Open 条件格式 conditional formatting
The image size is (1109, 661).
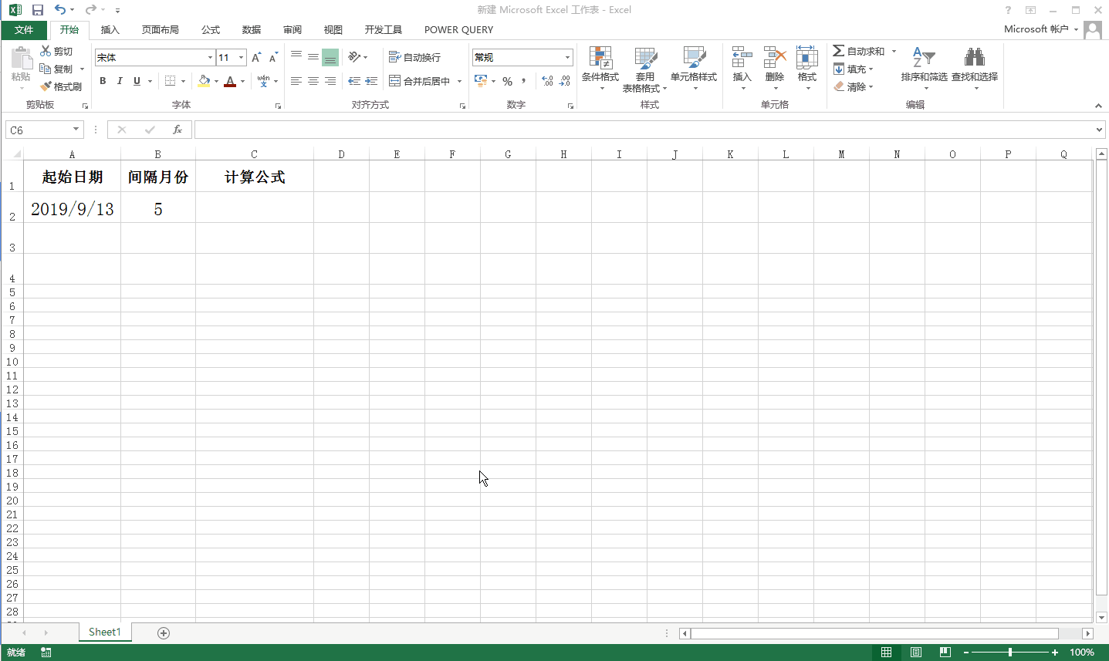(600, 68)
